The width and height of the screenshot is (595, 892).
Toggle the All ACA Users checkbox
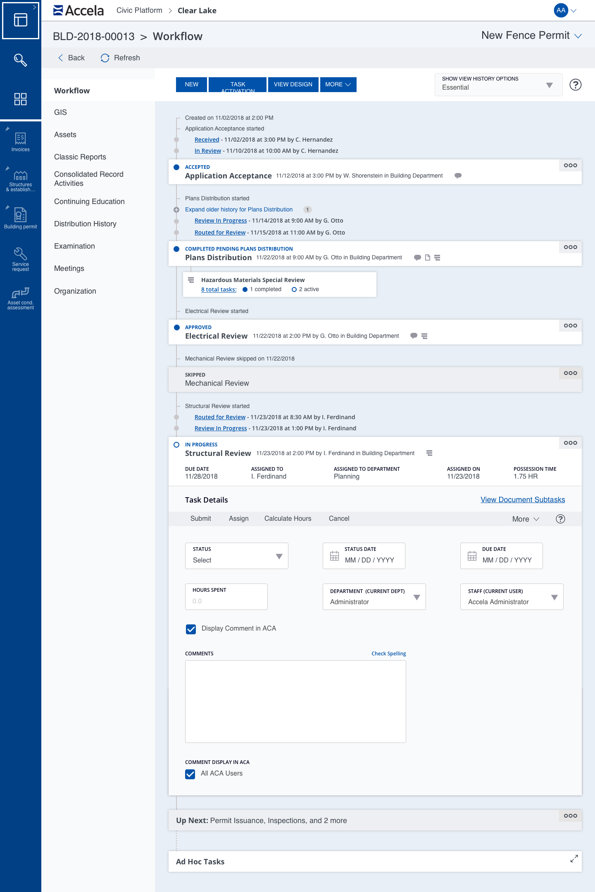(190, 774)
